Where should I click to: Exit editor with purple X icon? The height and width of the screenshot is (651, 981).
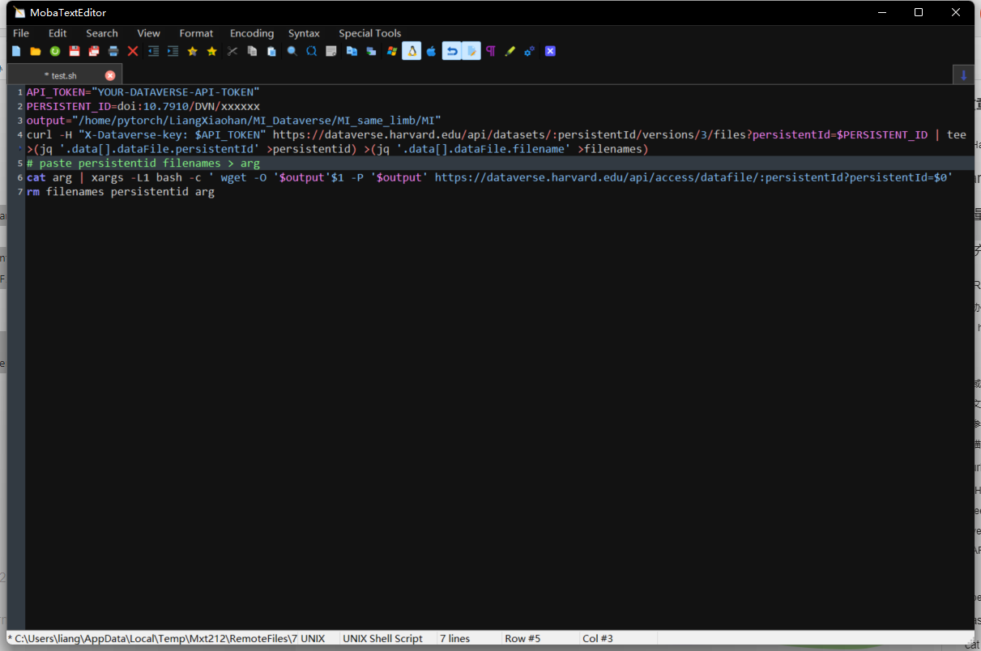coord(550,51)
